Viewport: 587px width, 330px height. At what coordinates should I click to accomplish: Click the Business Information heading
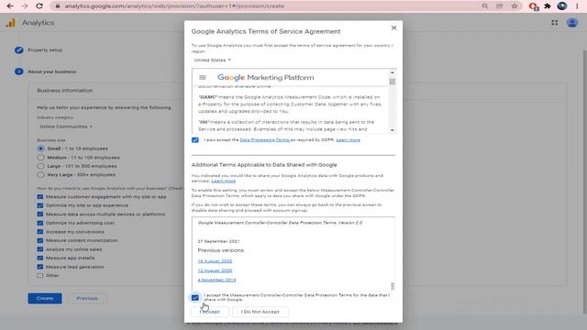[x=65, y=91]
